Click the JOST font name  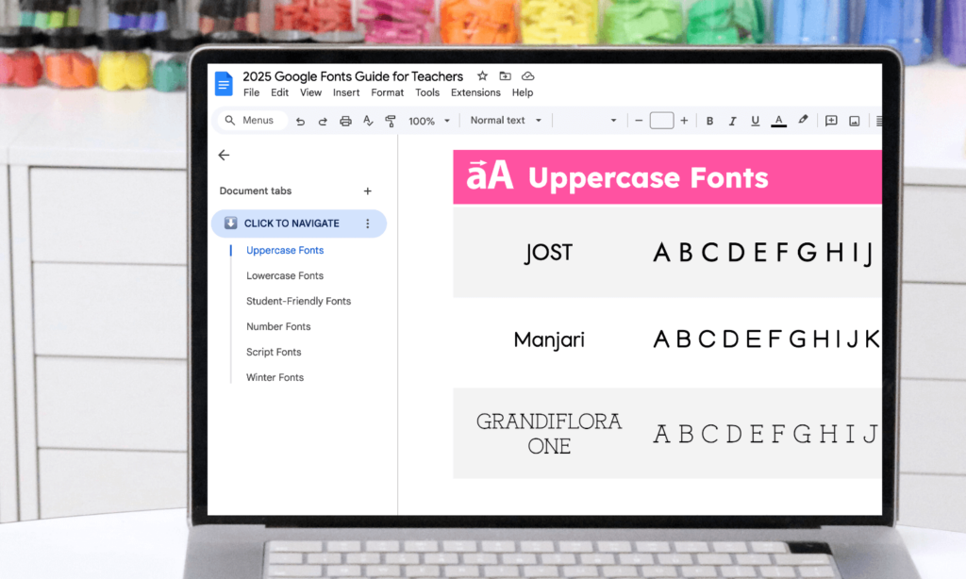coord(548,253)
